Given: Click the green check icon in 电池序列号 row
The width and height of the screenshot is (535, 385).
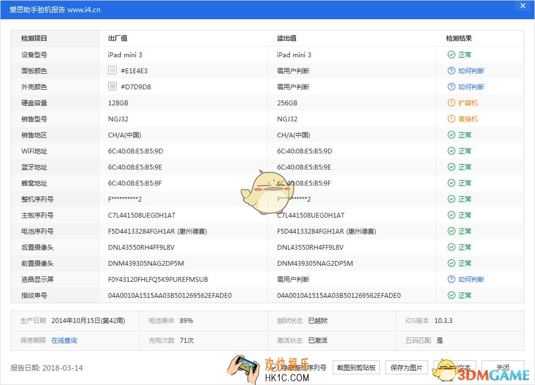Looking at the screenshot, I should pos(451,231).
